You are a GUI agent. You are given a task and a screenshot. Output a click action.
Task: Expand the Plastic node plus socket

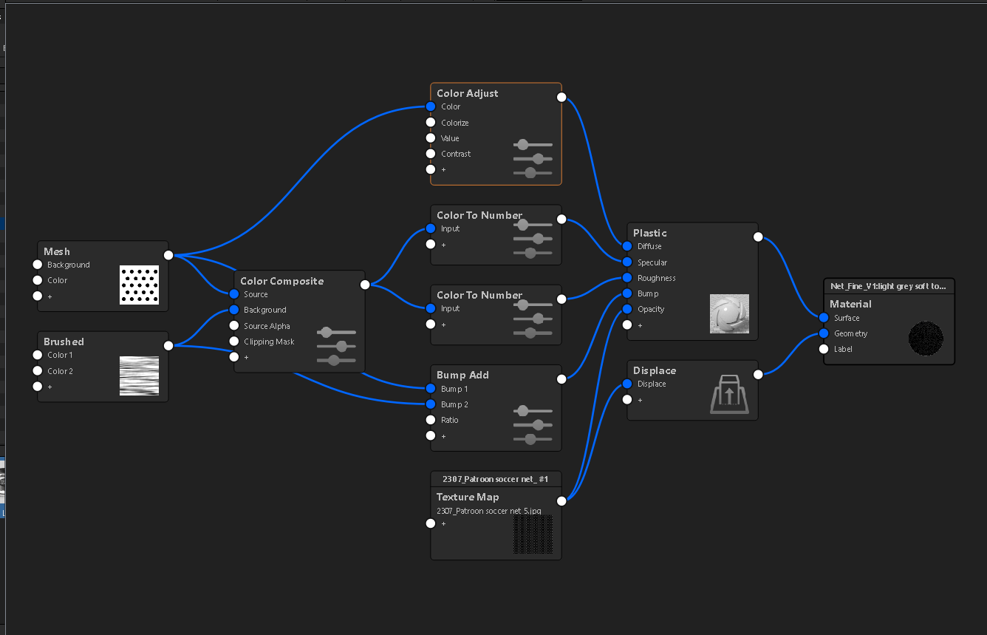(627, 325)
